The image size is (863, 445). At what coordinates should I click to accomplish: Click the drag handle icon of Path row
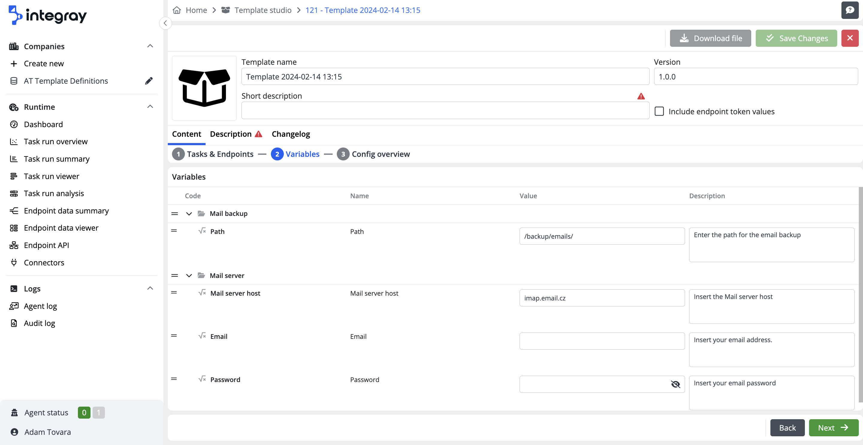coord(174,231)
